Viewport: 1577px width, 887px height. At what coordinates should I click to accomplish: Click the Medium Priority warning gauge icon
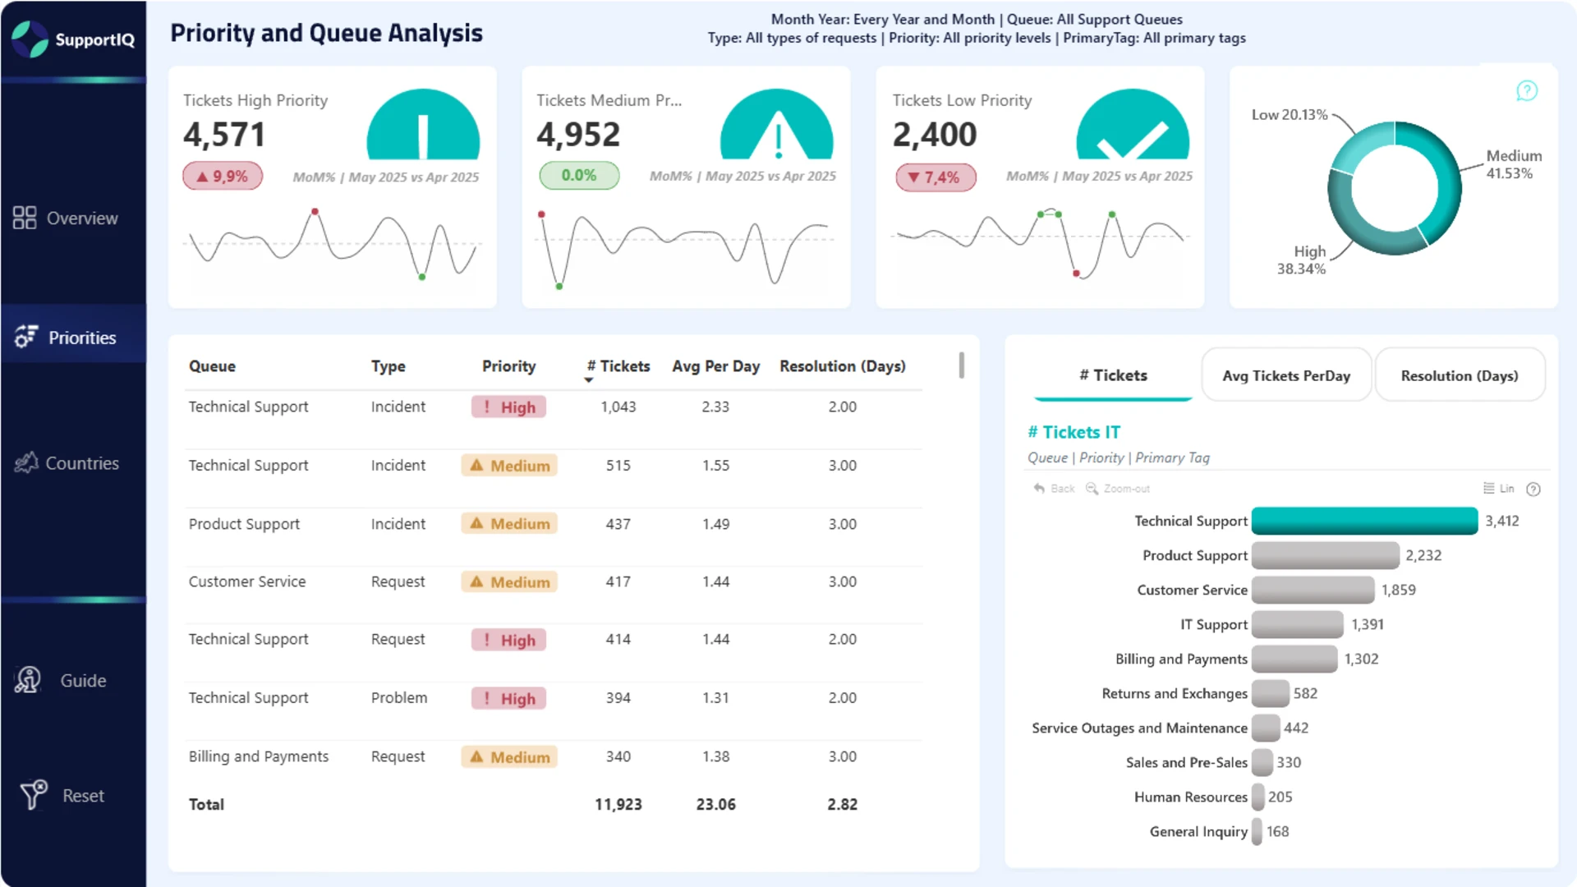tap(776, 124)
